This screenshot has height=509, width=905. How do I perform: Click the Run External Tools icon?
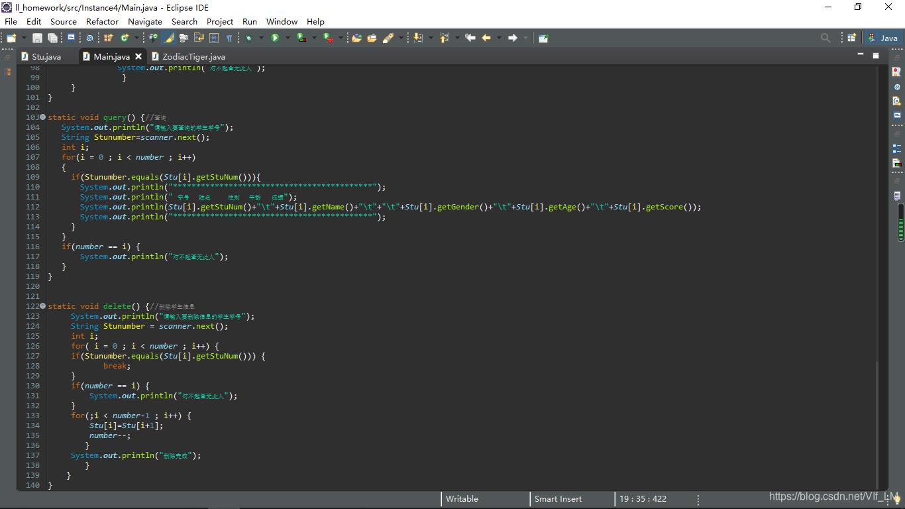[328, 38]
